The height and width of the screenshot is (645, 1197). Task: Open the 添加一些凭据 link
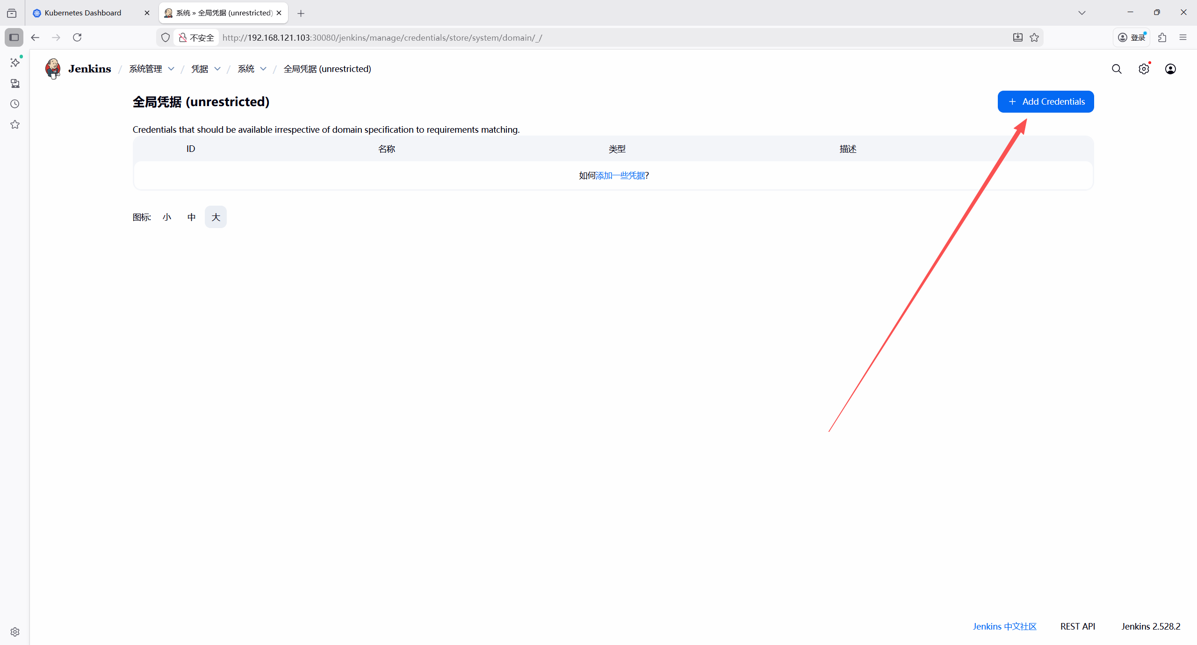coord(620,175)
